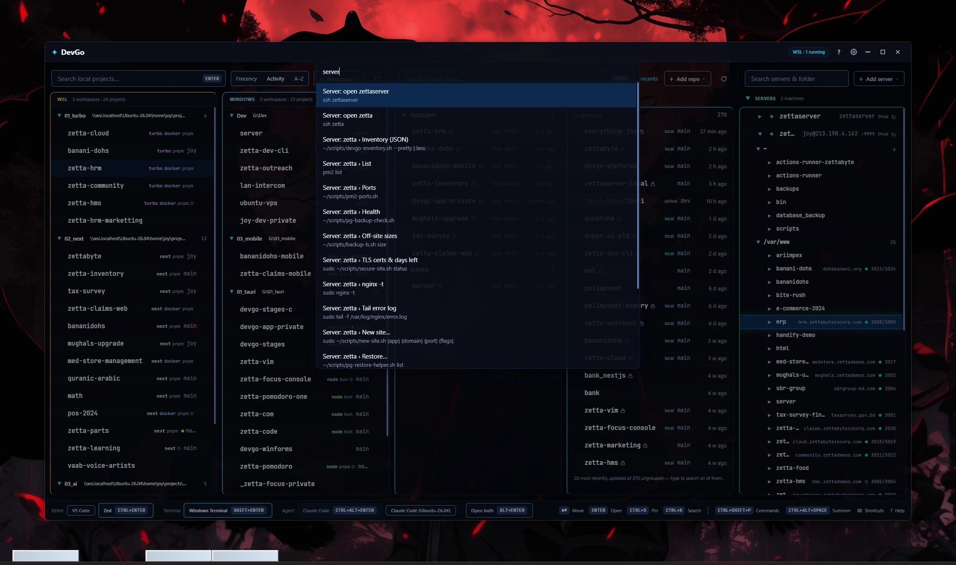Click the hollow status dot on zetta-hms server row

866,482
